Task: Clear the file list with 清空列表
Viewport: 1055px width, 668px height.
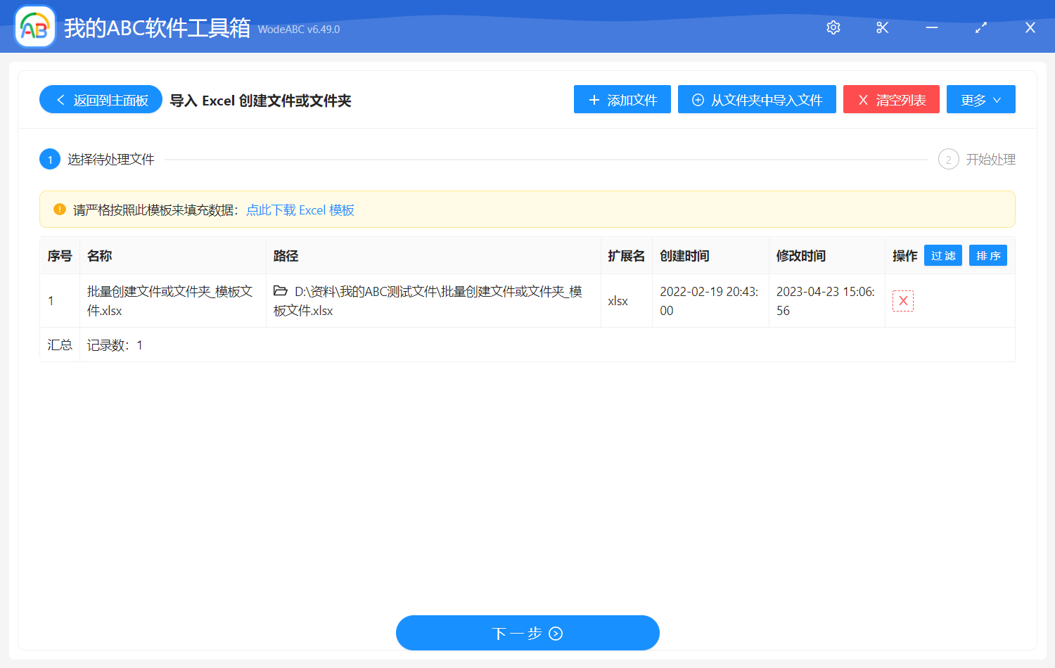Action: [x=891, y=99]
